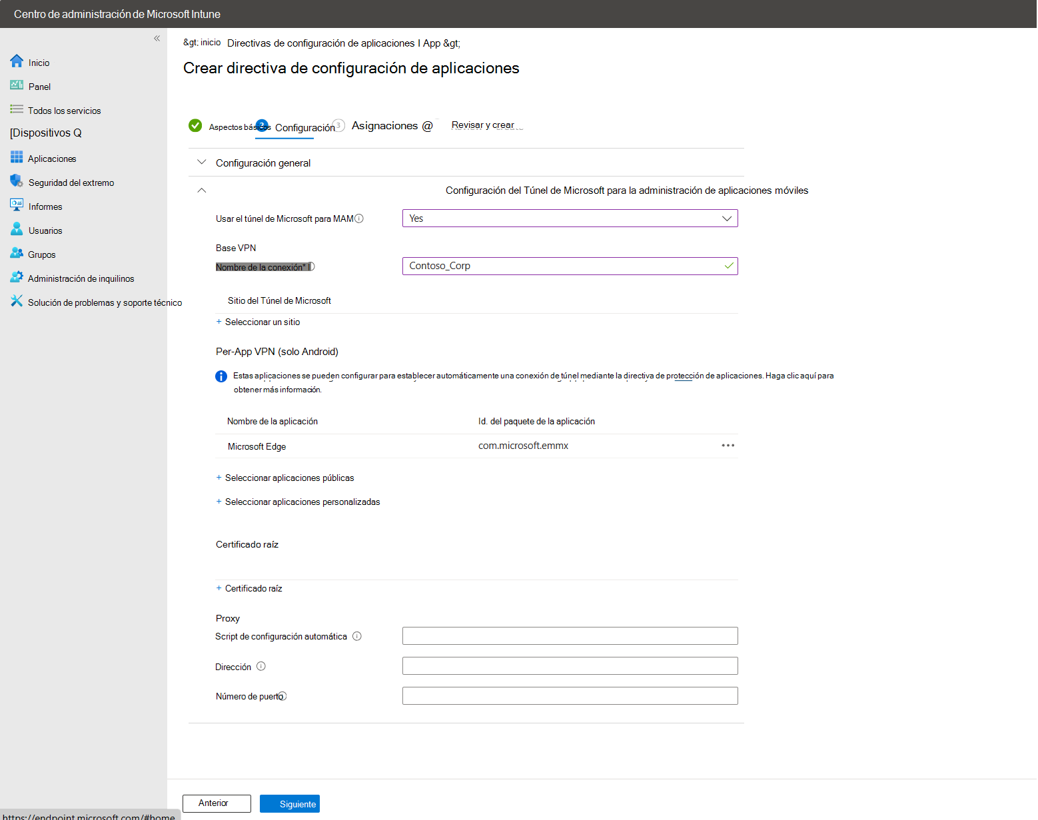Click plus icon of Seleccionar un sitio
Viewport: 1038px width, 820px height.
pyautogui.click(x=219, y=322)
